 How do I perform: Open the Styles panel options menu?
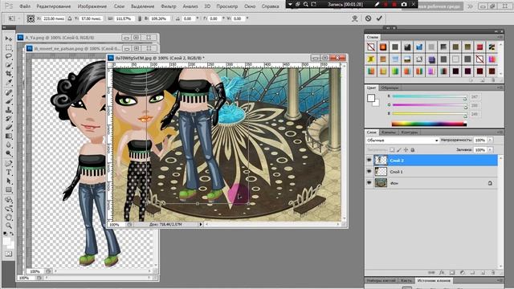(500, 37)
